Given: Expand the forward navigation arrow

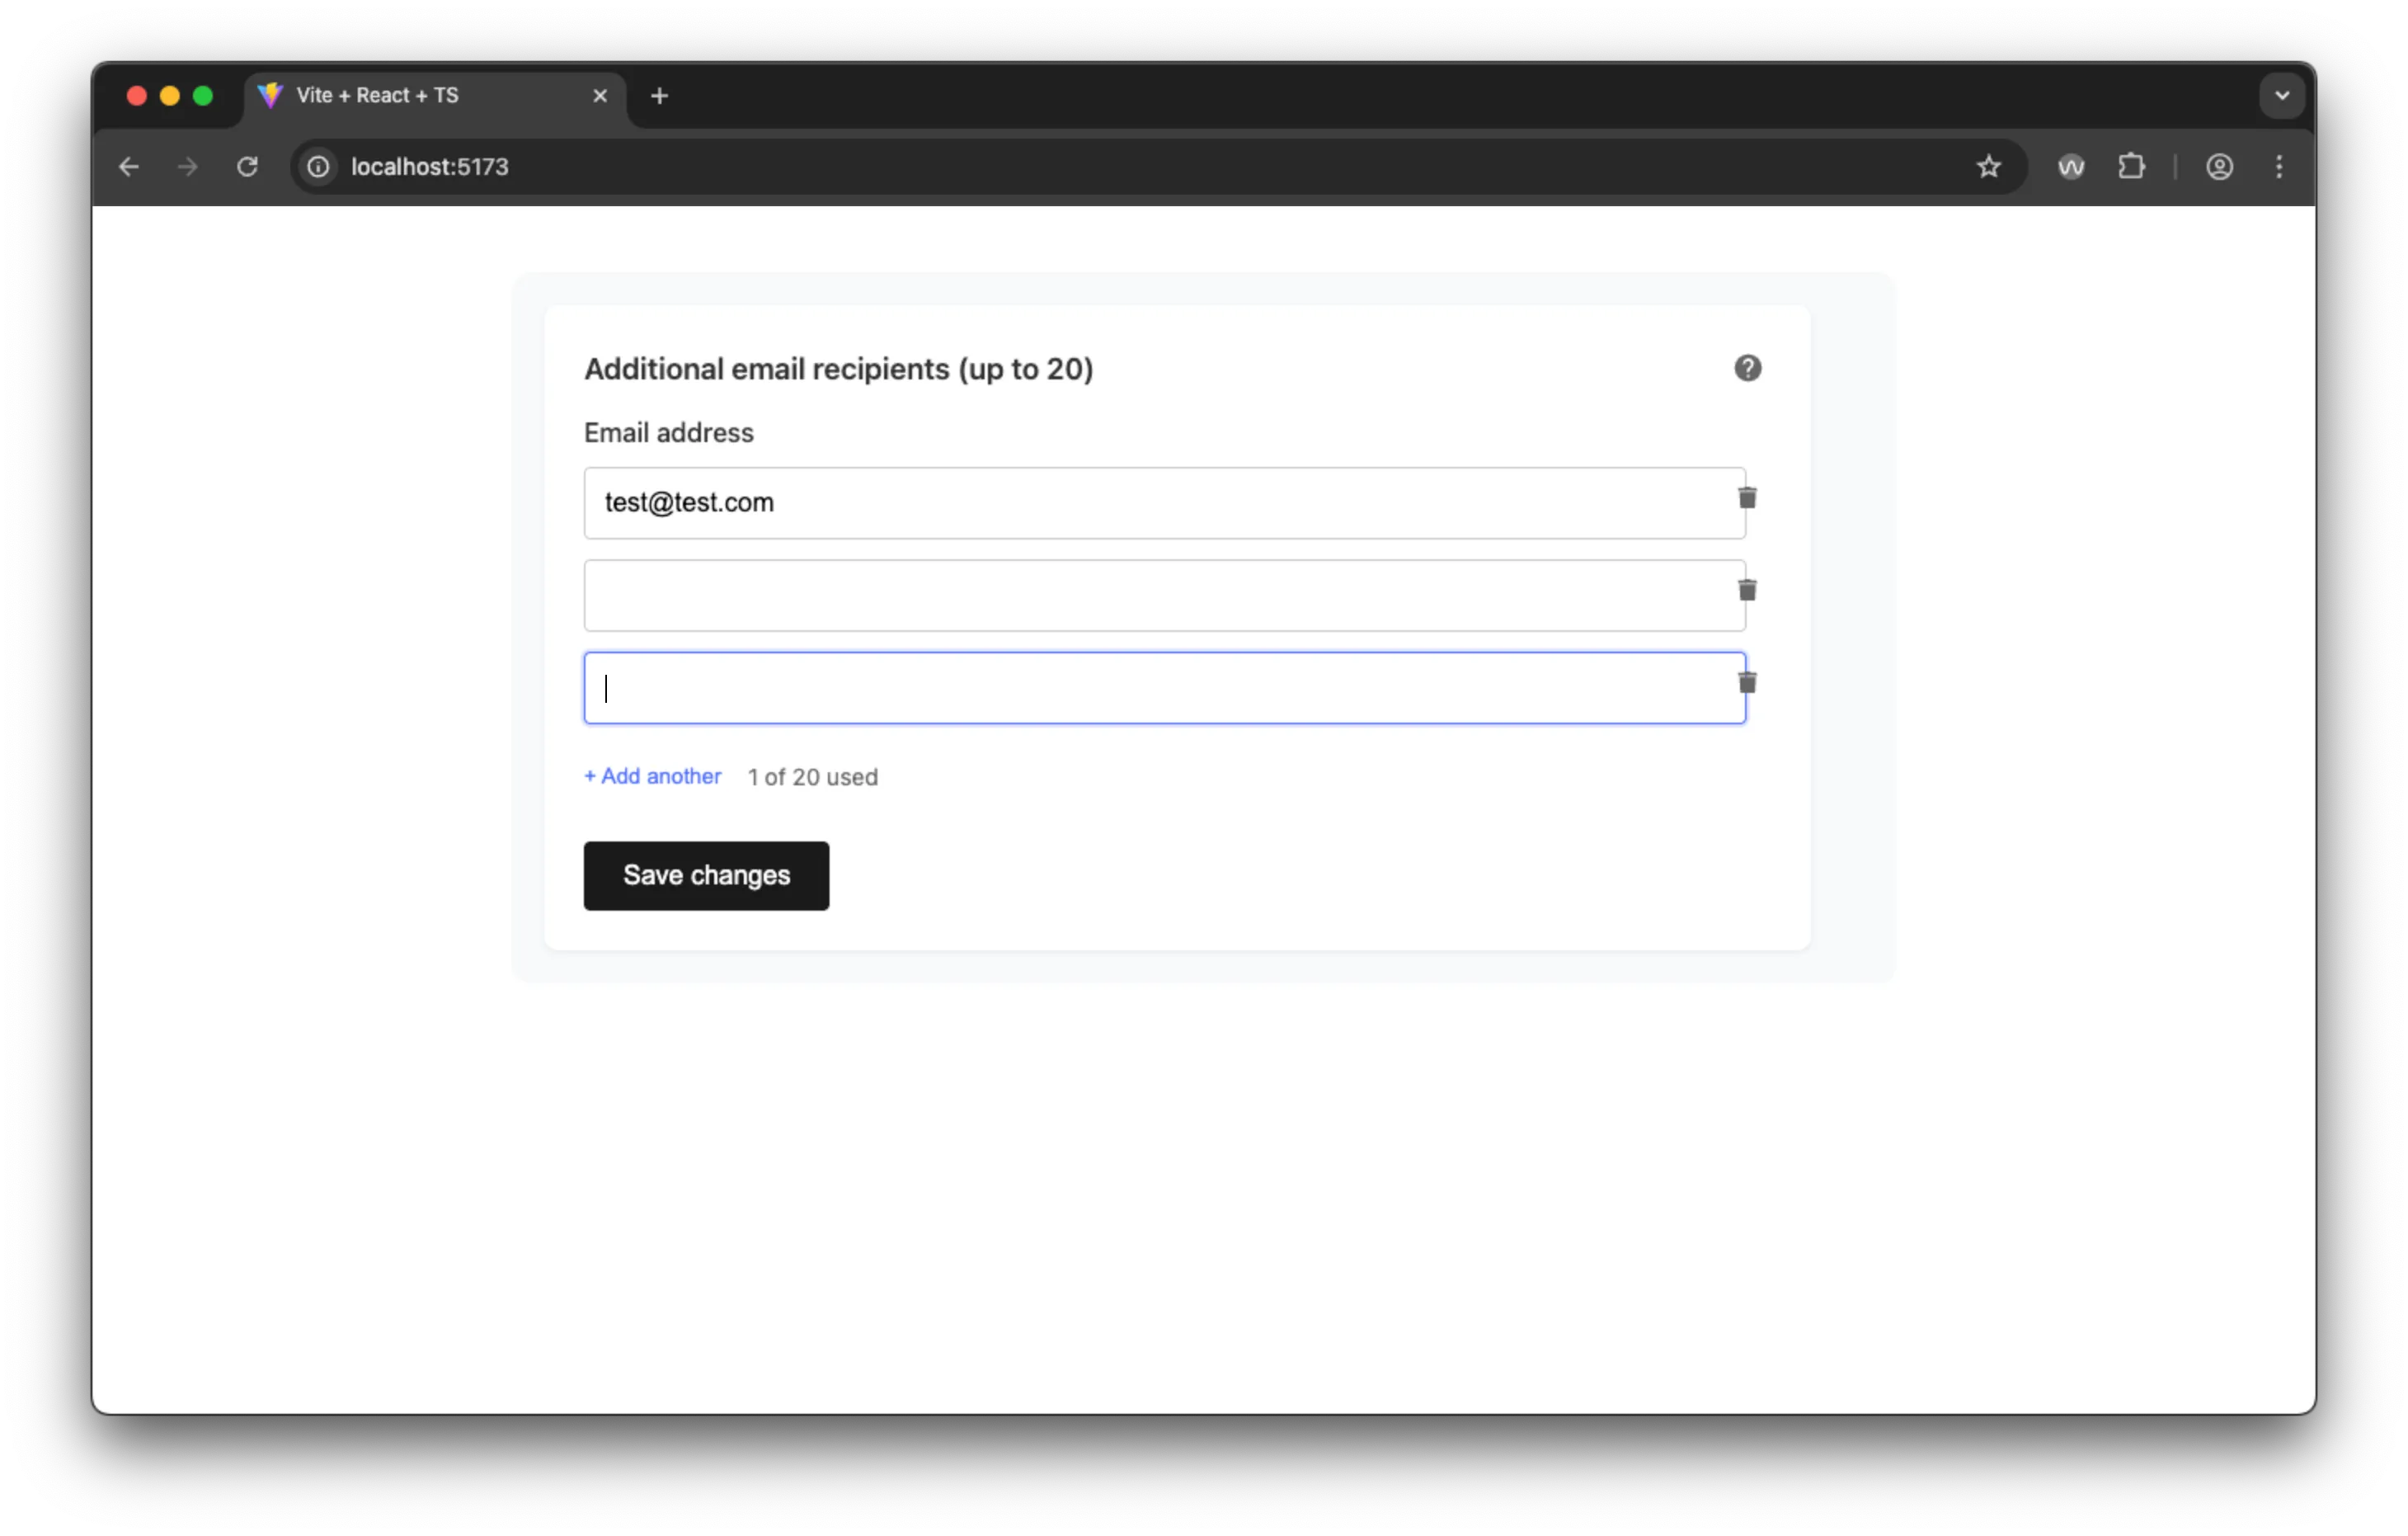Looking at the screenshot, I should tap(187, 166).
